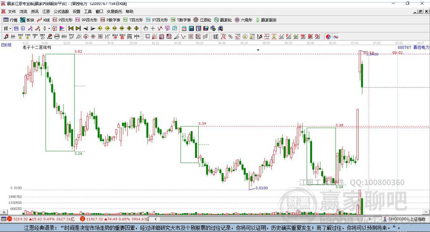
Task: Select the pencil drawing tool icon
Action: [6, 37]
